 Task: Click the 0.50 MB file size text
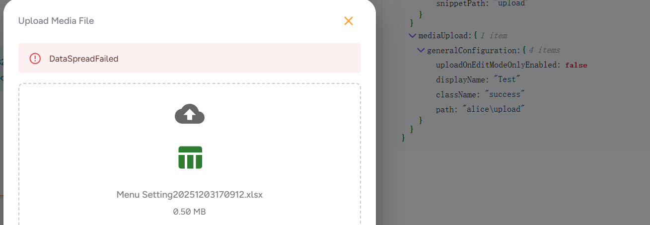coord(190,212)
